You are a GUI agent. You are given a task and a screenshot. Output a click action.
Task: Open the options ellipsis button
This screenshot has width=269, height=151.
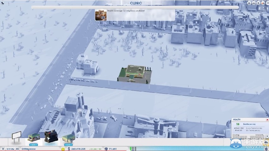tap(267, 3)
